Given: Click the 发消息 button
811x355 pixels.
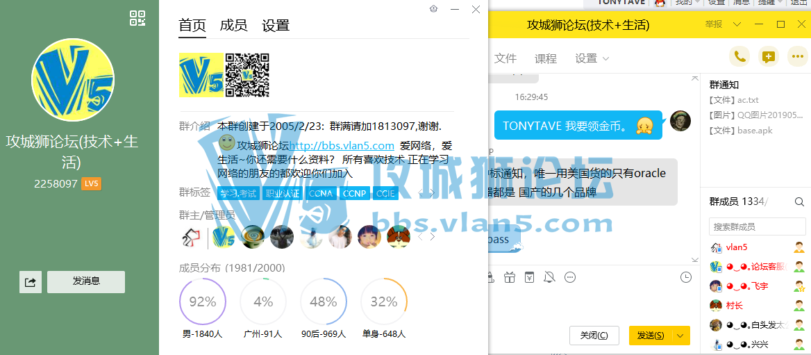Looking at the screenshot, I should (86, 281).
